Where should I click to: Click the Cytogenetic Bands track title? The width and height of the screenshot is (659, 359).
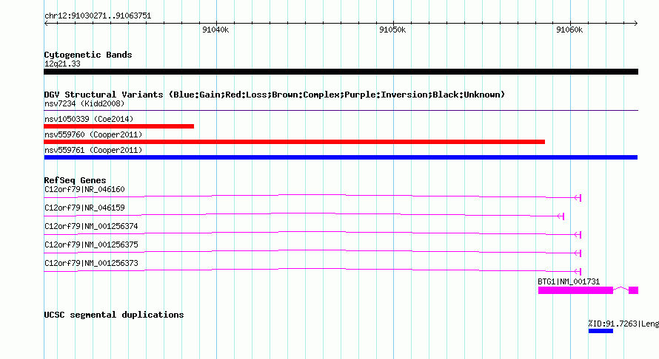pos(88,55)
